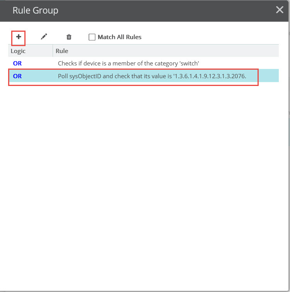The width and height of the screenshot is (290, 292).
Task: Edit the selected rule using the pencil icon
Action: 44,37
